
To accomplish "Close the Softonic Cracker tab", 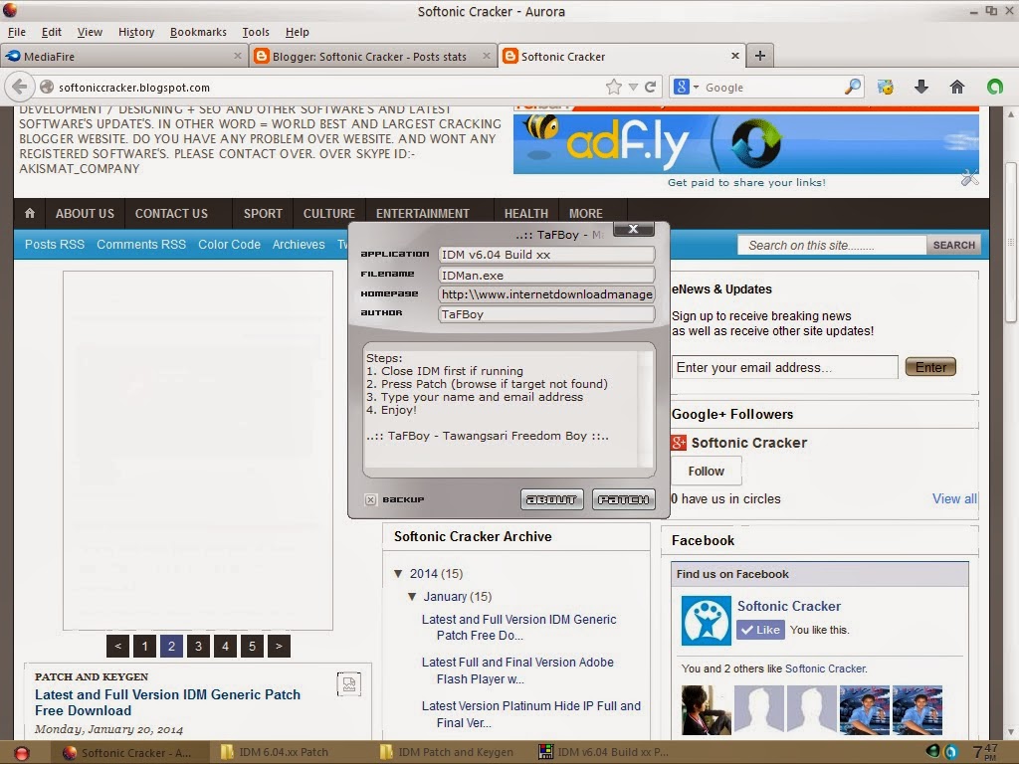I will 735,56.
